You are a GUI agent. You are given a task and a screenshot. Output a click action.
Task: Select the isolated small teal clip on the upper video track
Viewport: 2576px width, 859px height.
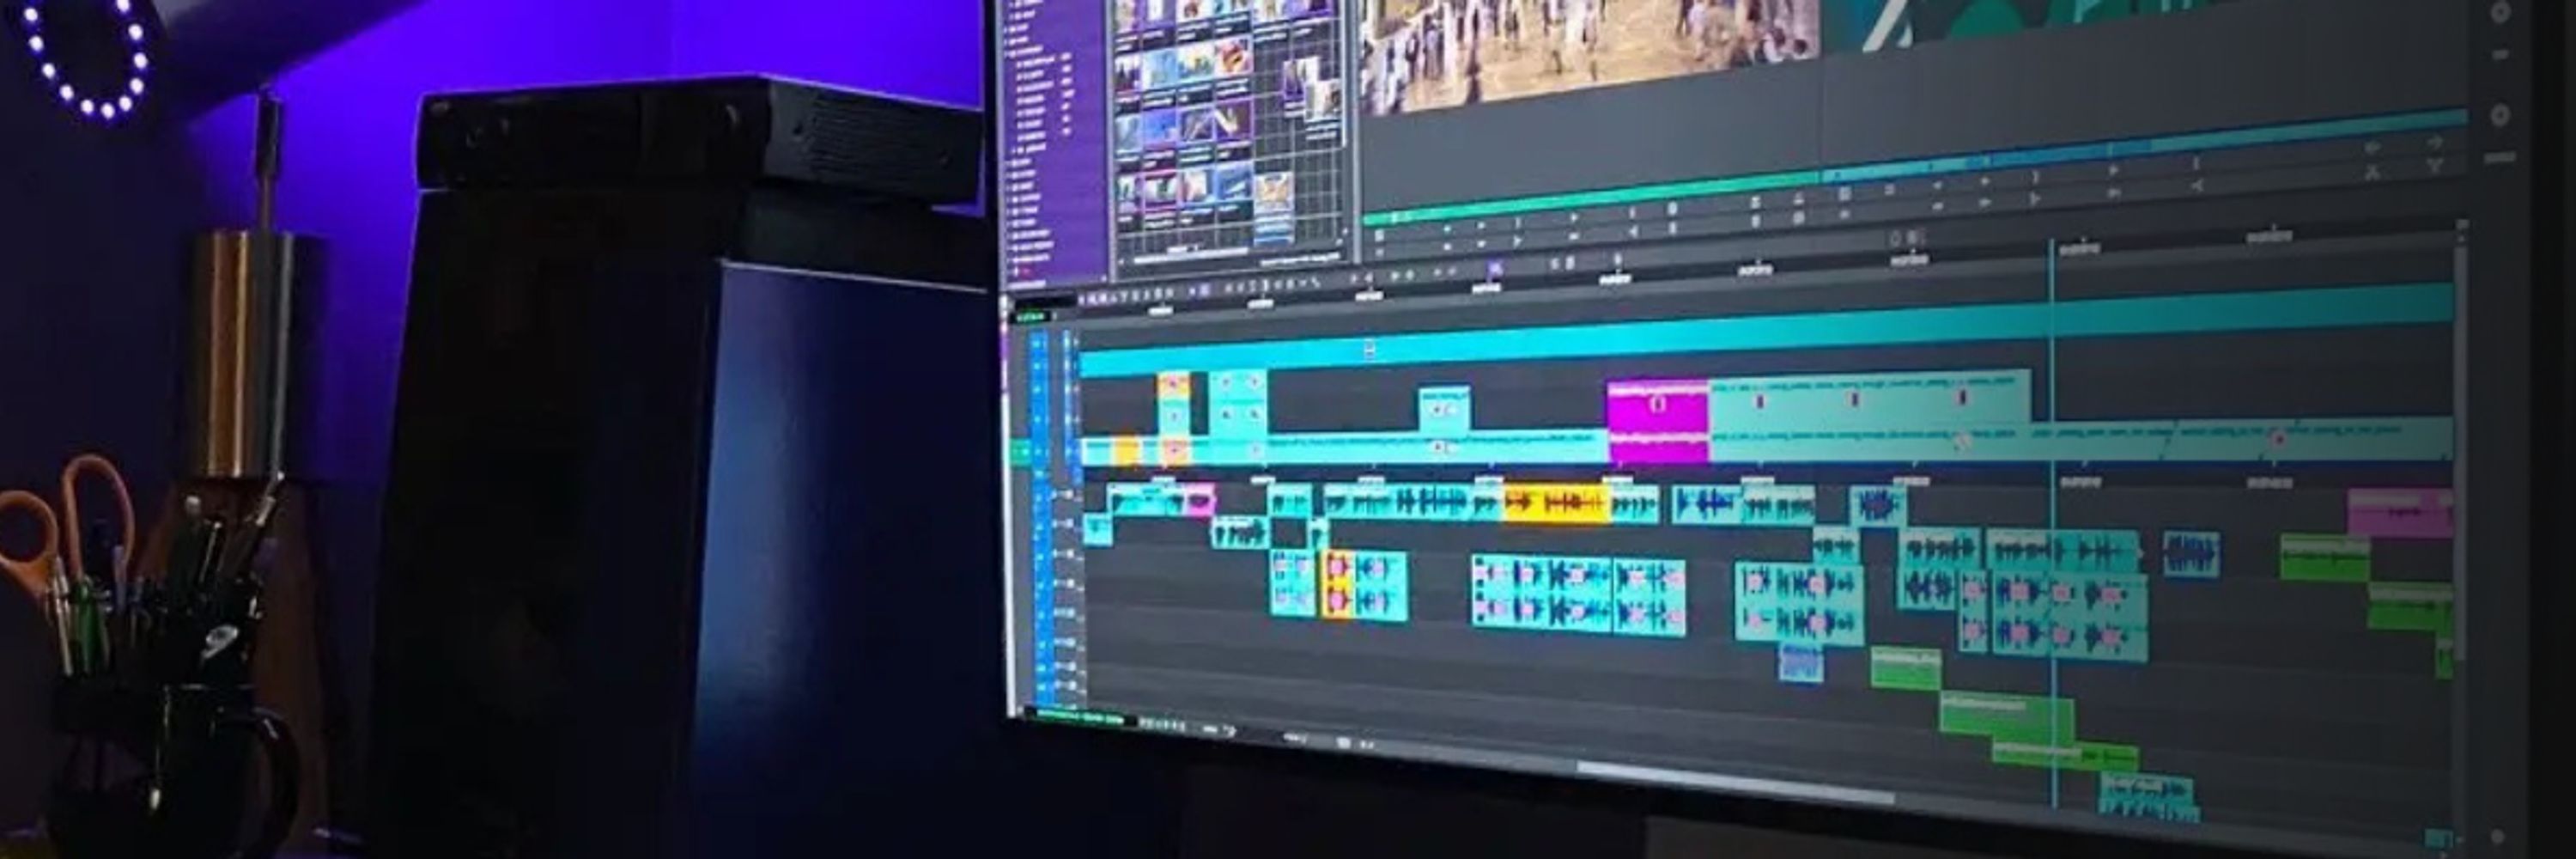point(1444,408)
